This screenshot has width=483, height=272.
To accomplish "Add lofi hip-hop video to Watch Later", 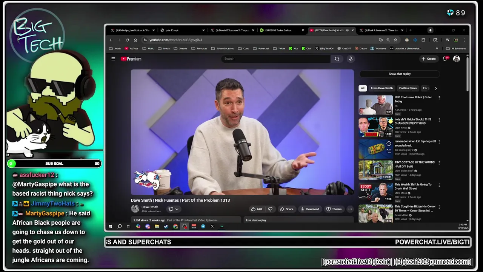I will pyautogui.click(x=389, y=144).
